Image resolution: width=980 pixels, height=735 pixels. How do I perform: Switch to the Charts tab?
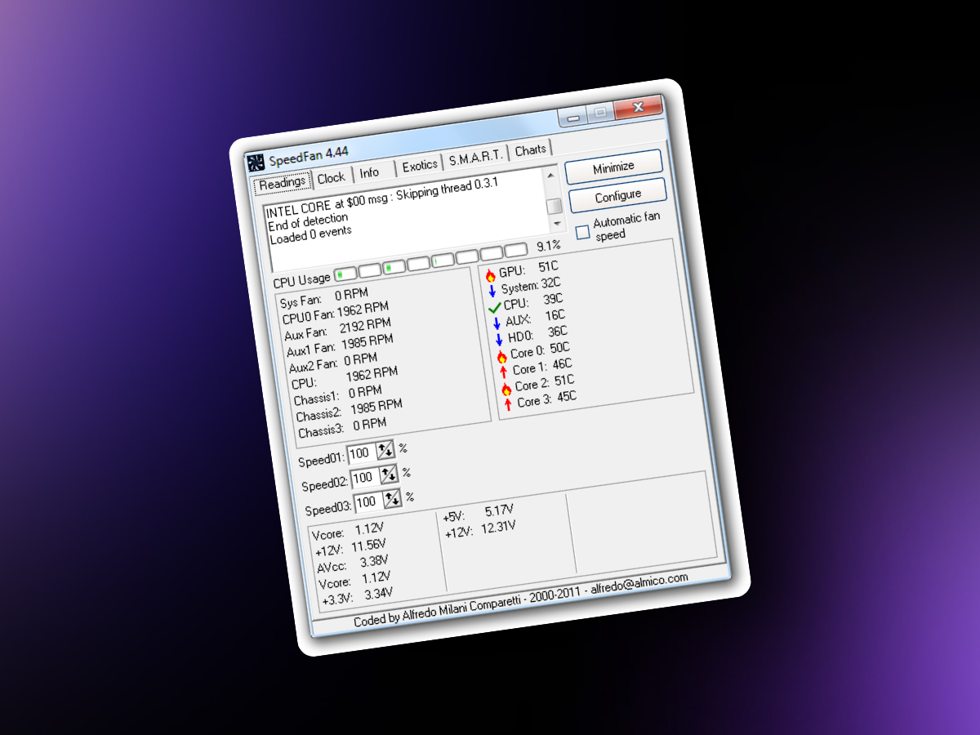coord(530,149)
